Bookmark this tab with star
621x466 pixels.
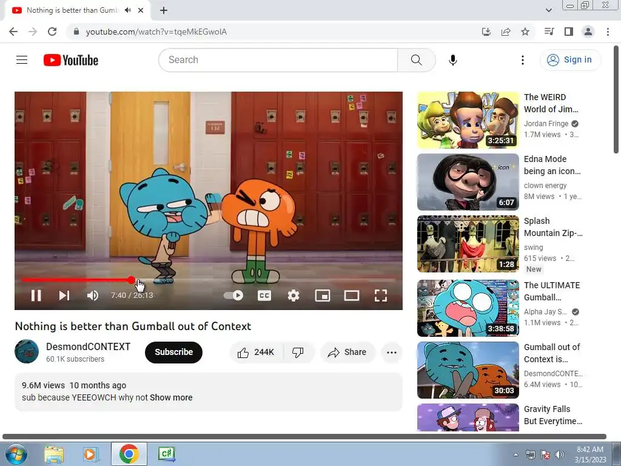point(525,32)
